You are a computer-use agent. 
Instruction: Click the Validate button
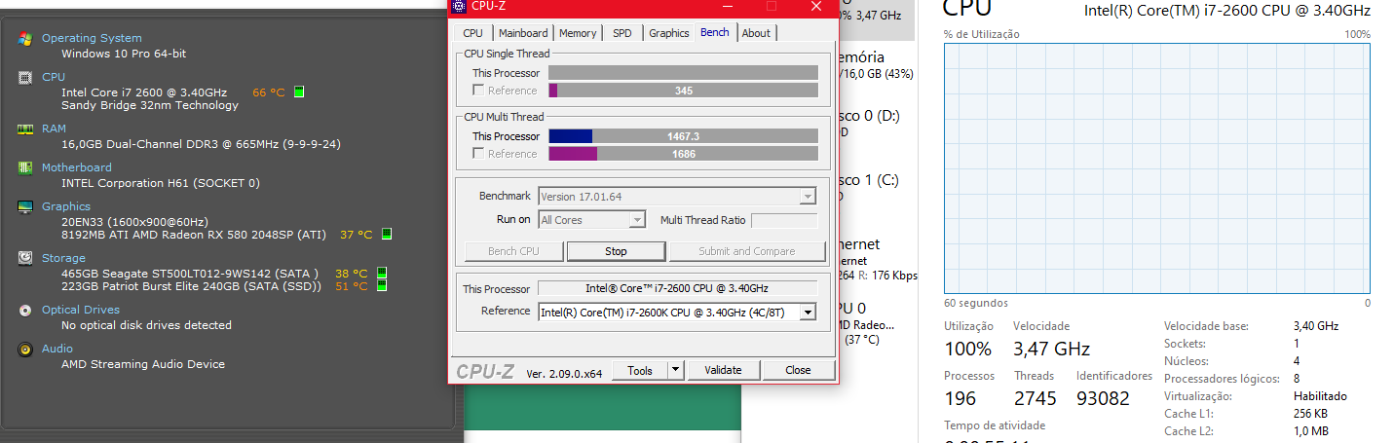tap(724, 370)
